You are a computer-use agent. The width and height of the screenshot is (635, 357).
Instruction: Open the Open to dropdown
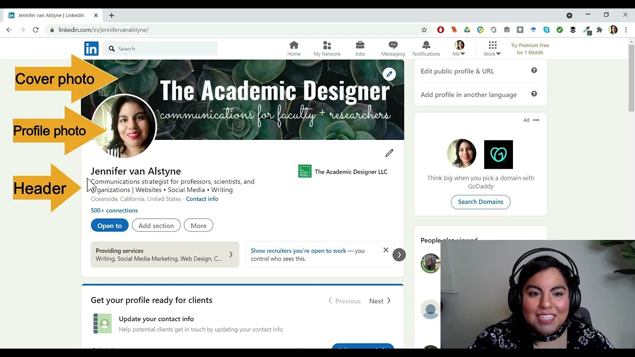tap(110, 226)
